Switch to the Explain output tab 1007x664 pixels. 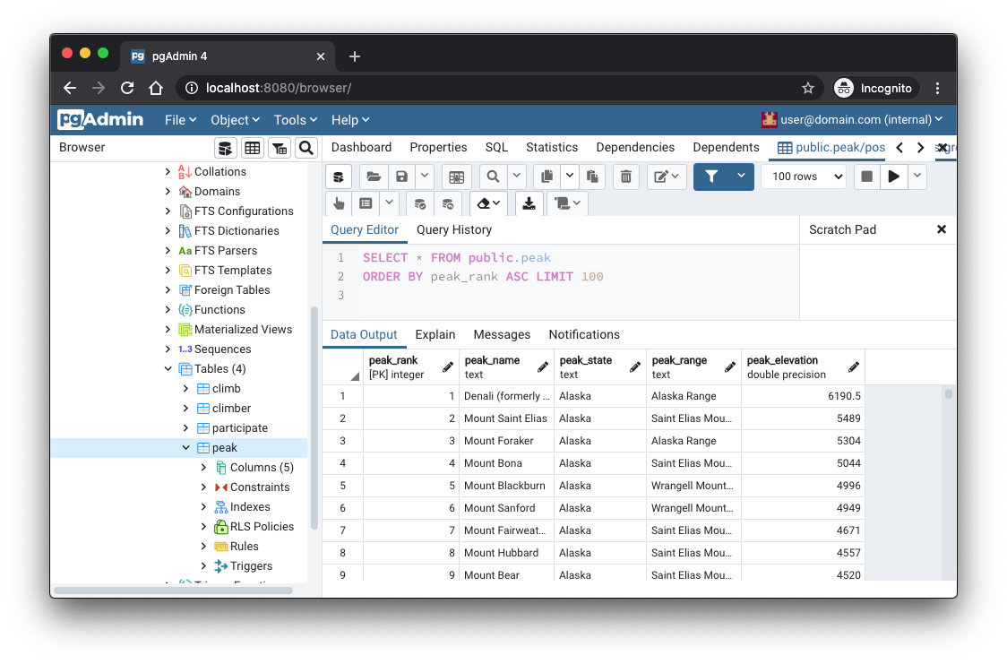coord(435,335)
